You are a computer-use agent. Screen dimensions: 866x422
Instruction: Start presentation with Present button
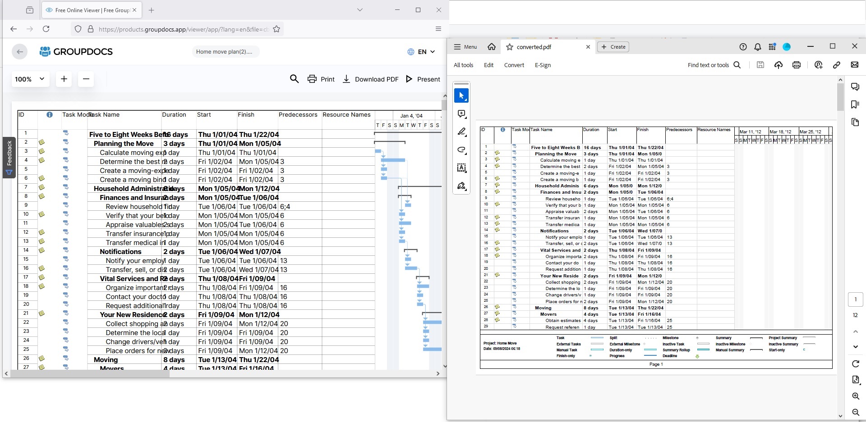click(x=423, y=79)
